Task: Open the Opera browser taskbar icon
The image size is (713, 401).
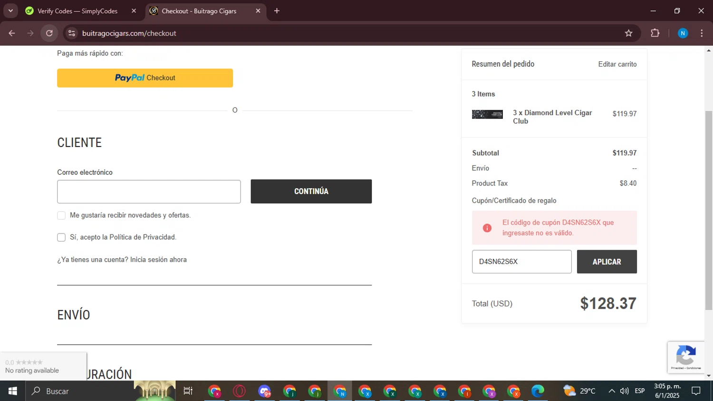Action: point(239,391)
